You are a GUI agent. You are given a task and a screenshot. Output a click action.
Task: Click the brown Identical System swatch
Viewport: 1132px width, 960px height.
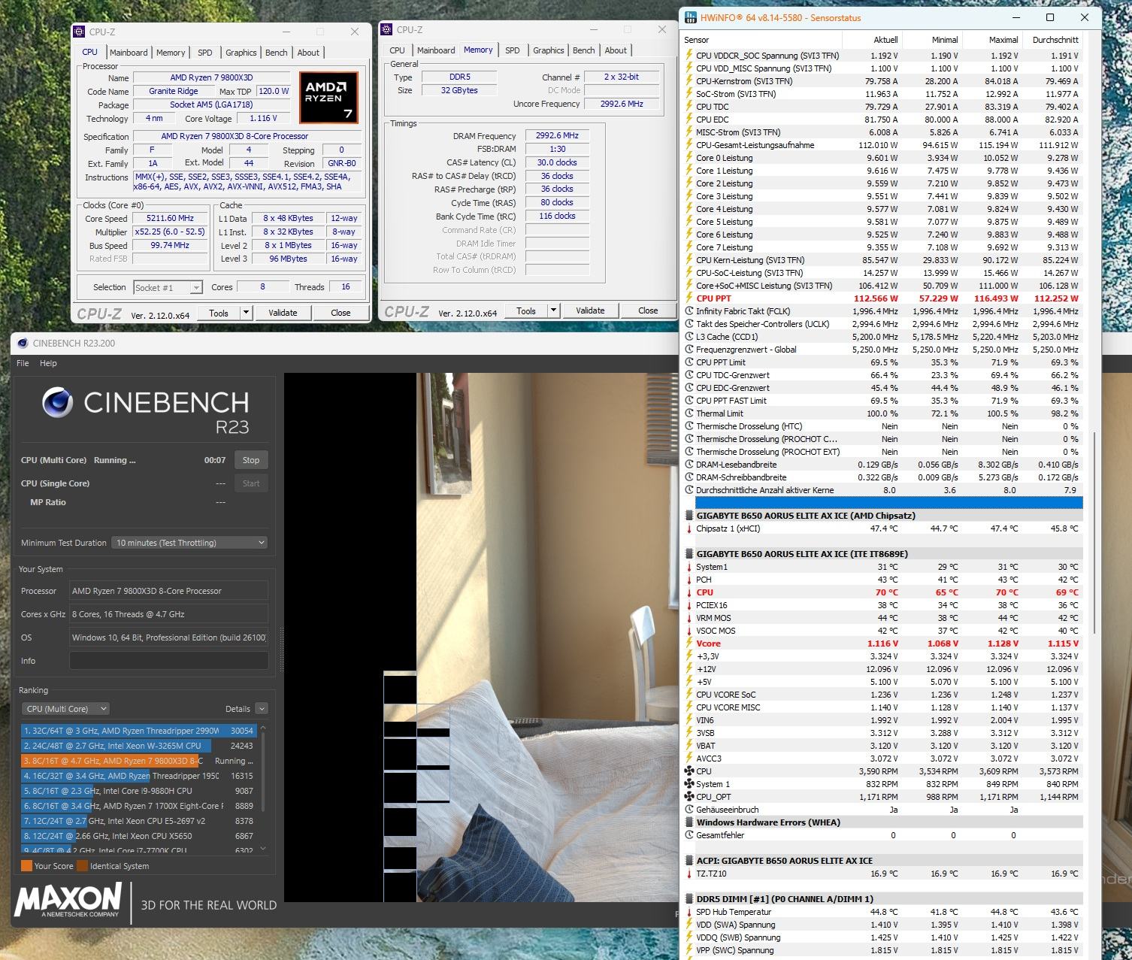pyautogui.click(x=82, y=865)
